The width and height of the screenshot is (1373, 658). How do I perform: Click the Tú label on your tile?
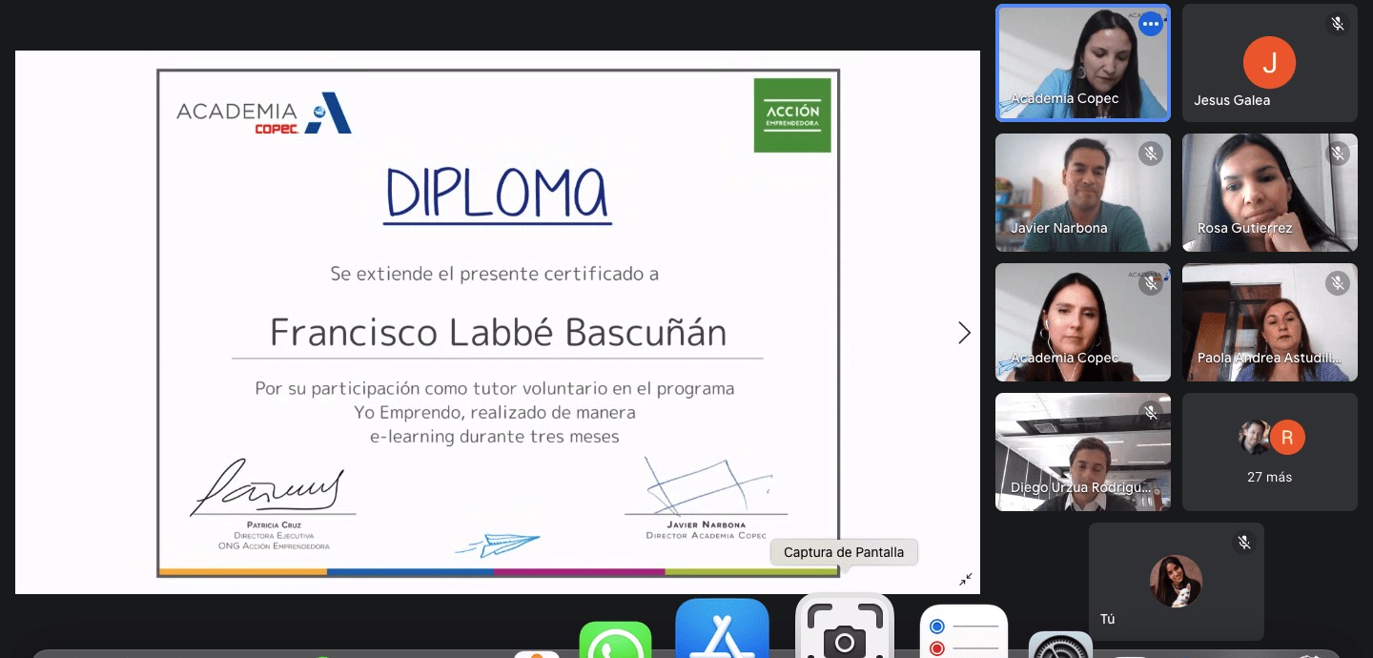[x=1107, y=619]
